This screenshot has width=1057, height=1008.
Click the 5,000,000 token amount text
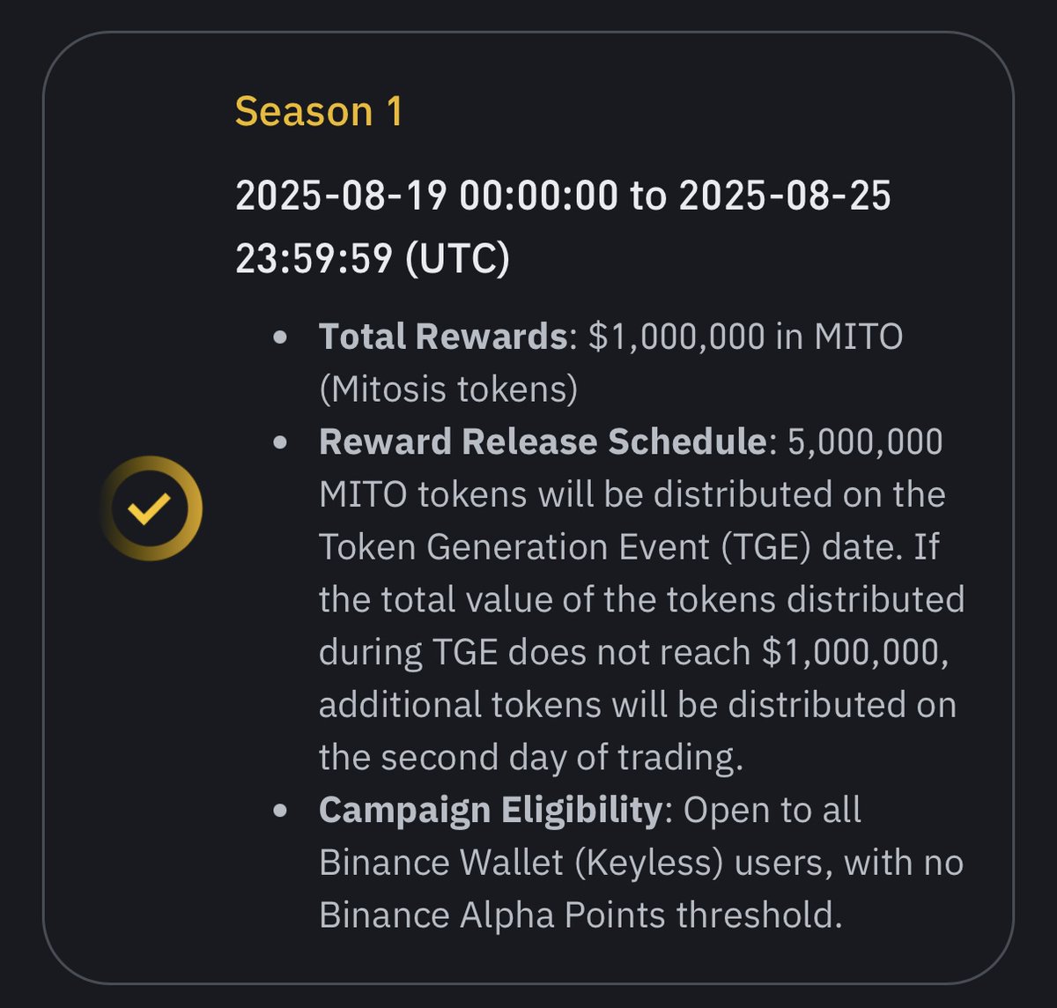point(865,441)
